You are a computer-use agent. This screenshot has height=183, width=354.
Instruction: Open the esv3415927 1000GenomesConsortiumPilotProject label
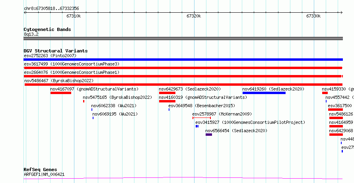pyautogui.click(x=250, y=122)
